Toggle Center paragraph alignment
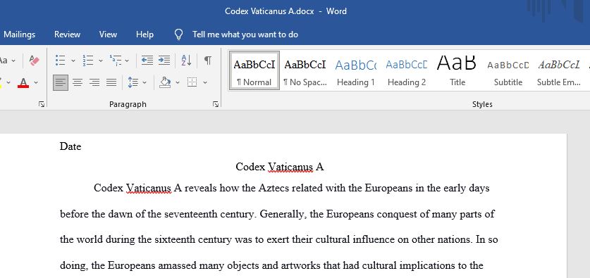 (x=78, y=82)
